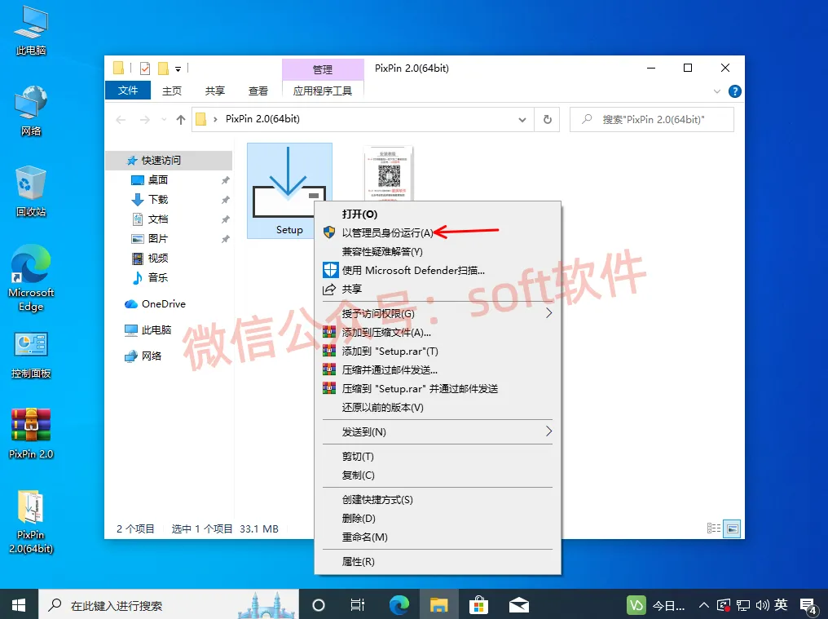Select the QR code image file thumbnail
The width and height of the screenshot is (828, 619).
[x=389, y=174]
